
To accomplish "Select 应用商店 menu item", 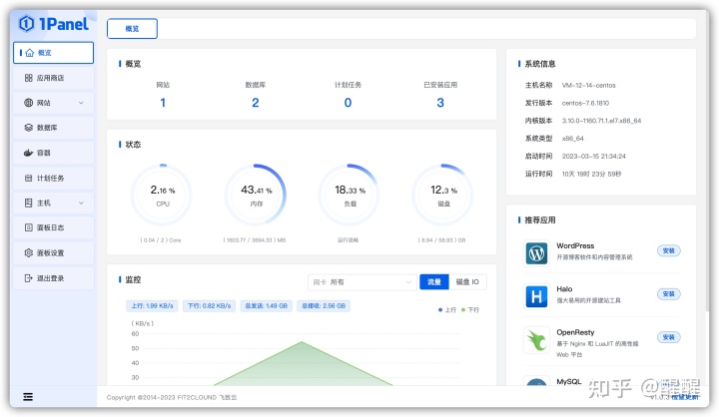I will [x=53, y=78].
